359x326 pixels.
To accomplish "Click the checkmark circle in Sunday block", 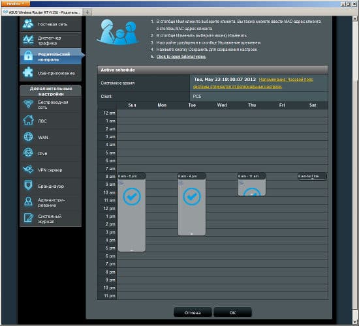I will point(132,196).
